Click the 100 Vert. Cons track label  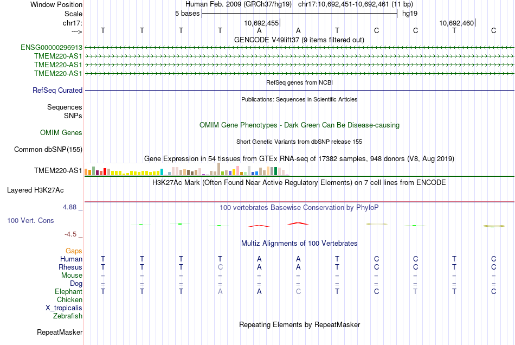30,220
